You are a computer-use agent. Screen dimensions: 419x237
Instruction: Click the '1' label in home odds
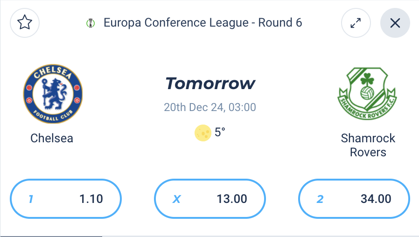coord(31,199)
